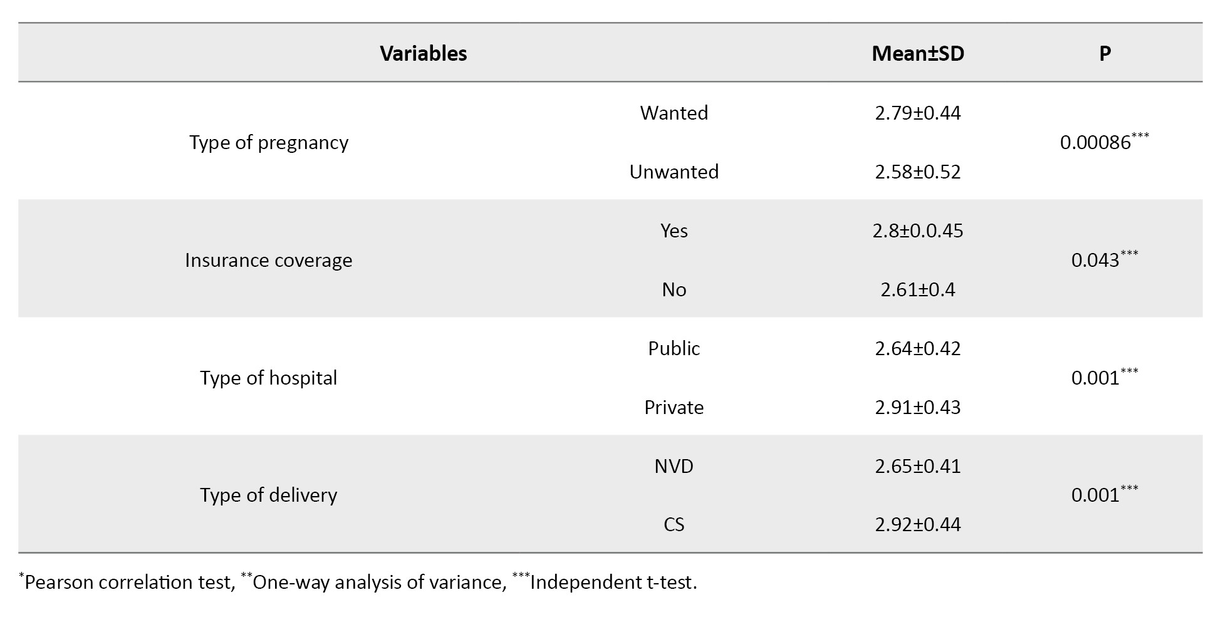
Task: Click the Public hospital category cell
Action: (x=674, y=349)
